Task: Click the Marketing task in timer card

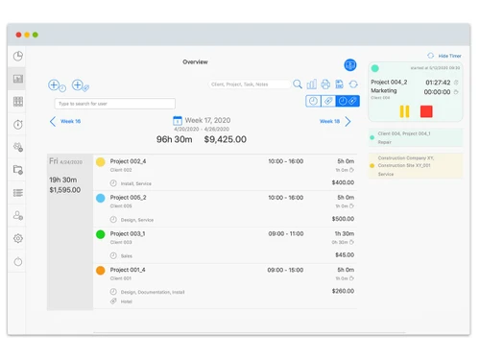Action: [384, 90]
